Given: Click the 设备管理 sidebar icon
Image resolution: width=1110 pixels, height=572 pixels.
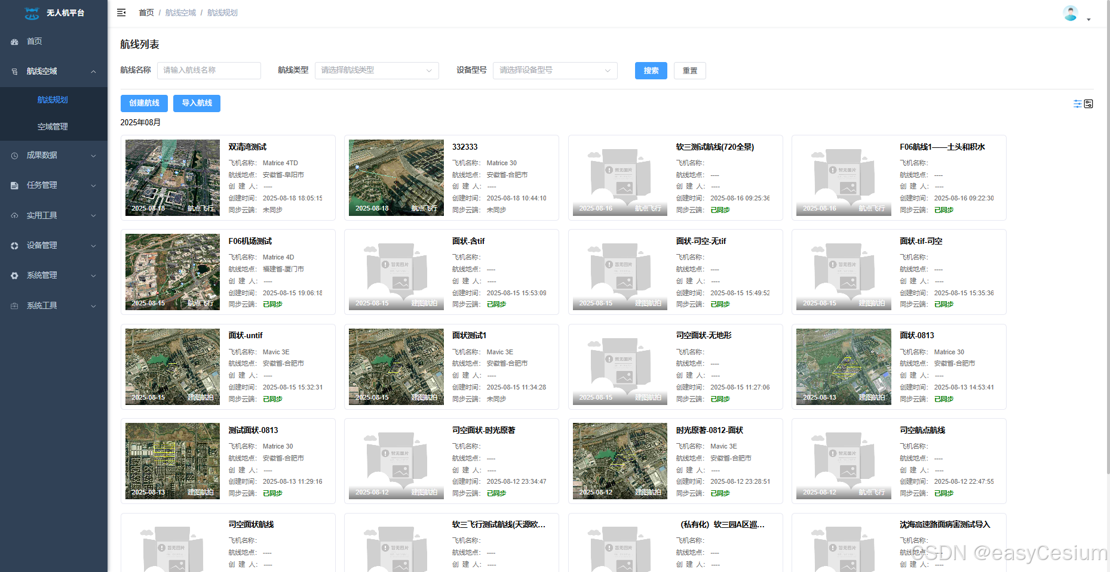Looking at the screenshot, I should [14, 246].
